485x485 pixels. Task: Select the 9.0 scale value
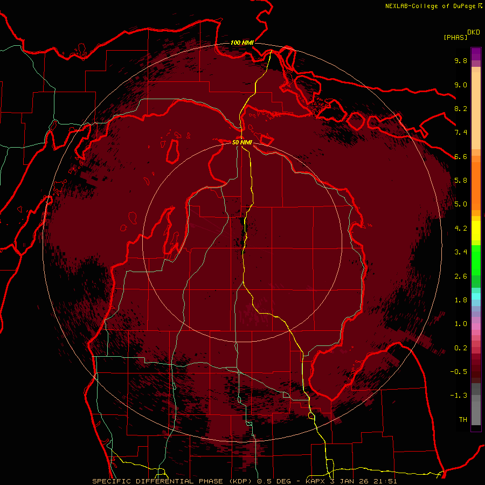[461, 85]
